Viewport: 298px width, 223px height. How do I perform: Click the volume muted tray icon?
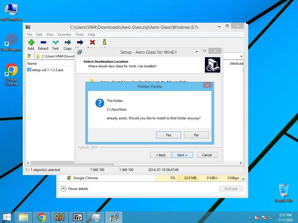pyautogui.click(x=257, y=217)
